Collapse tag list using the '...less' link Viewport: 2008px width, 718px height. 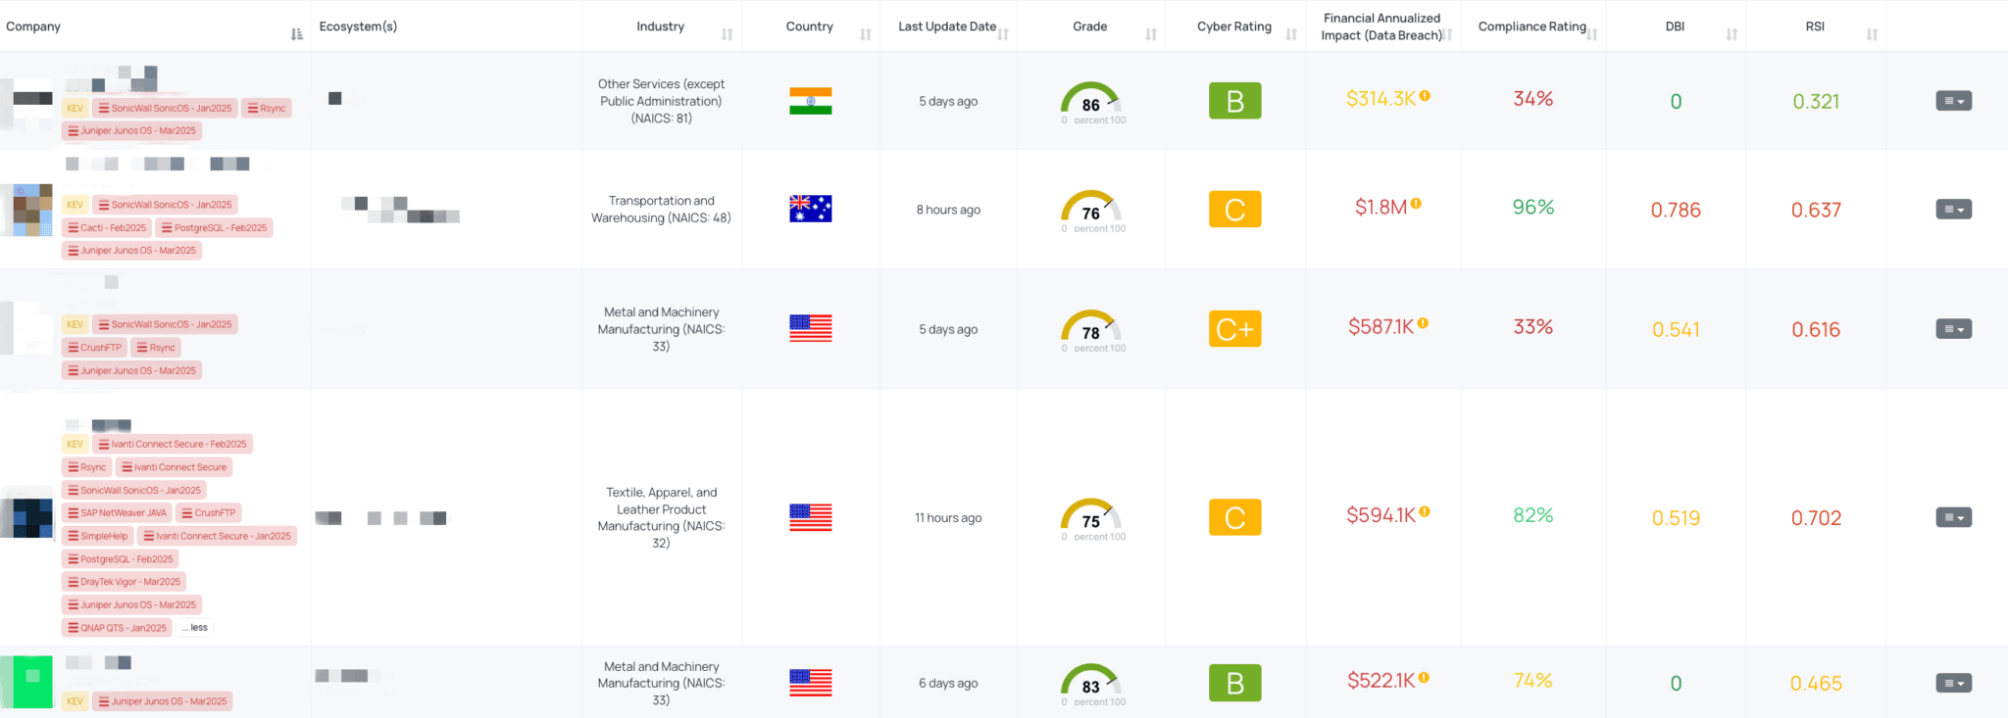(195, 628)
